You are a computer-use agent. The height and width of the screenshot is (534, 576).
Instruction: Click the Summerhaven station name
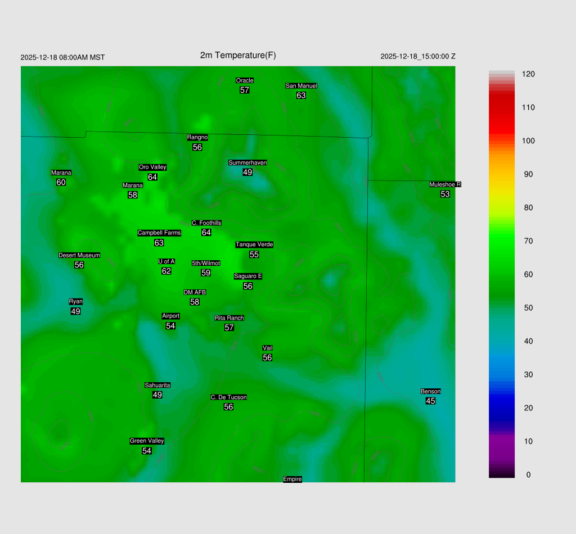coord(247,162)
